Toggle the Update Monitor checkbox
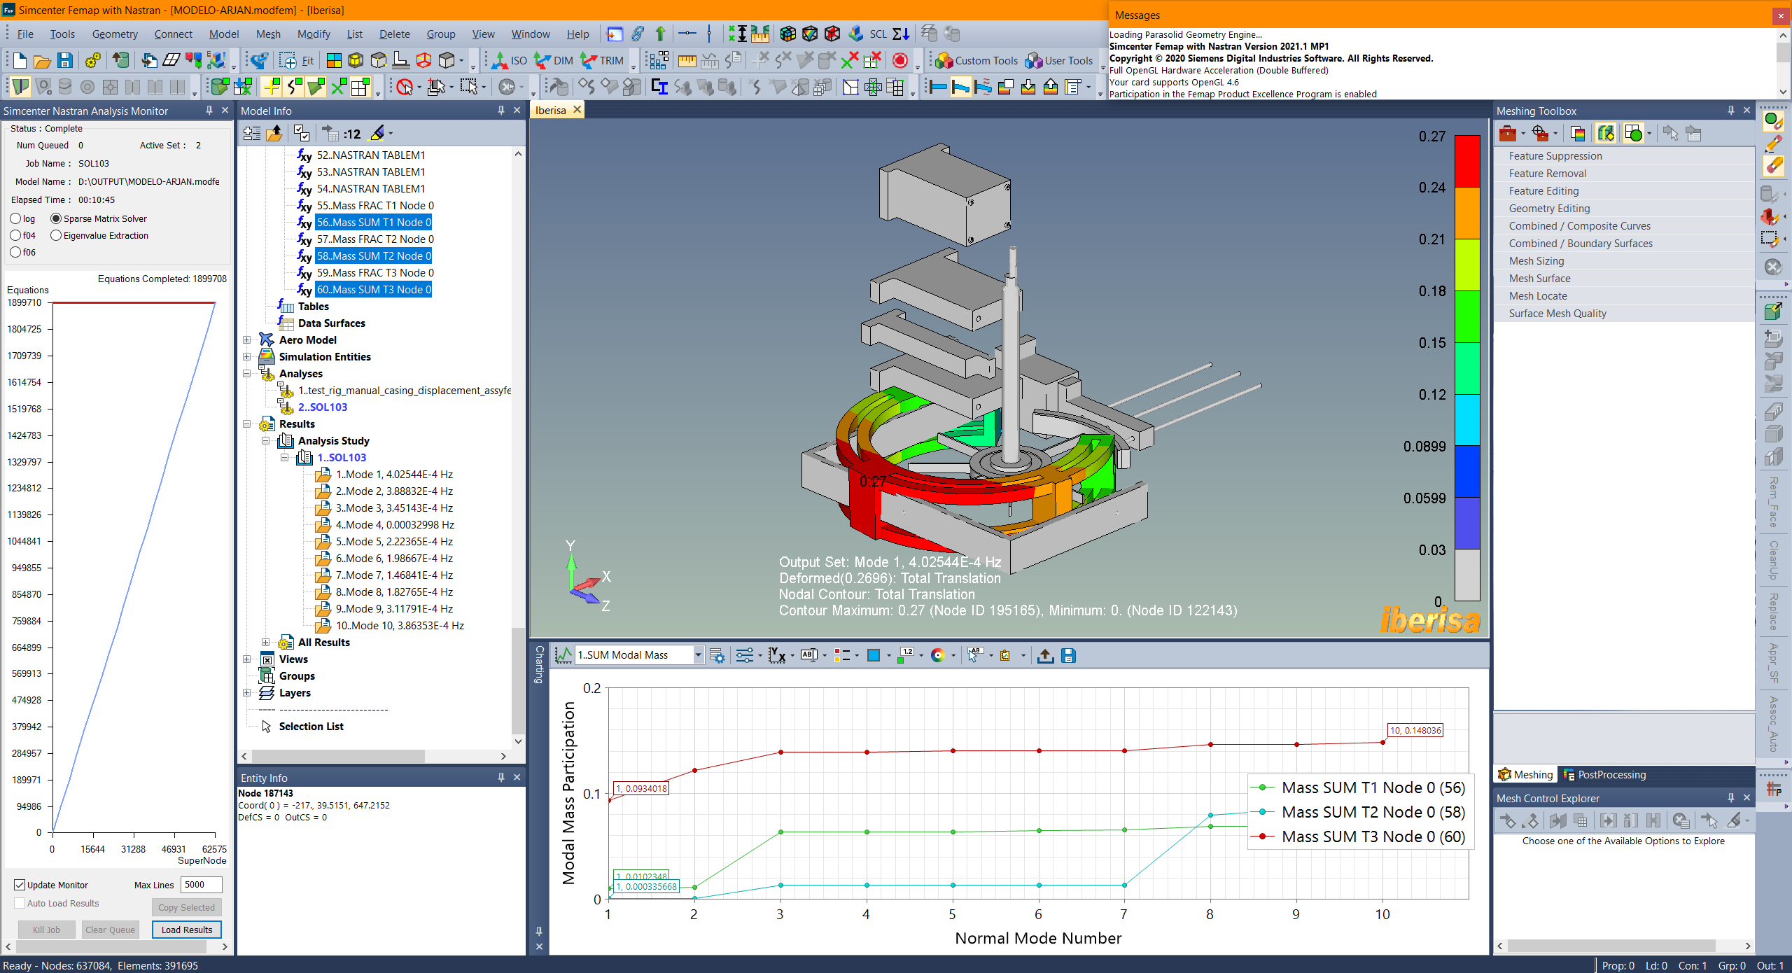This screenshot has height=973, width=1792. point(20,885)
